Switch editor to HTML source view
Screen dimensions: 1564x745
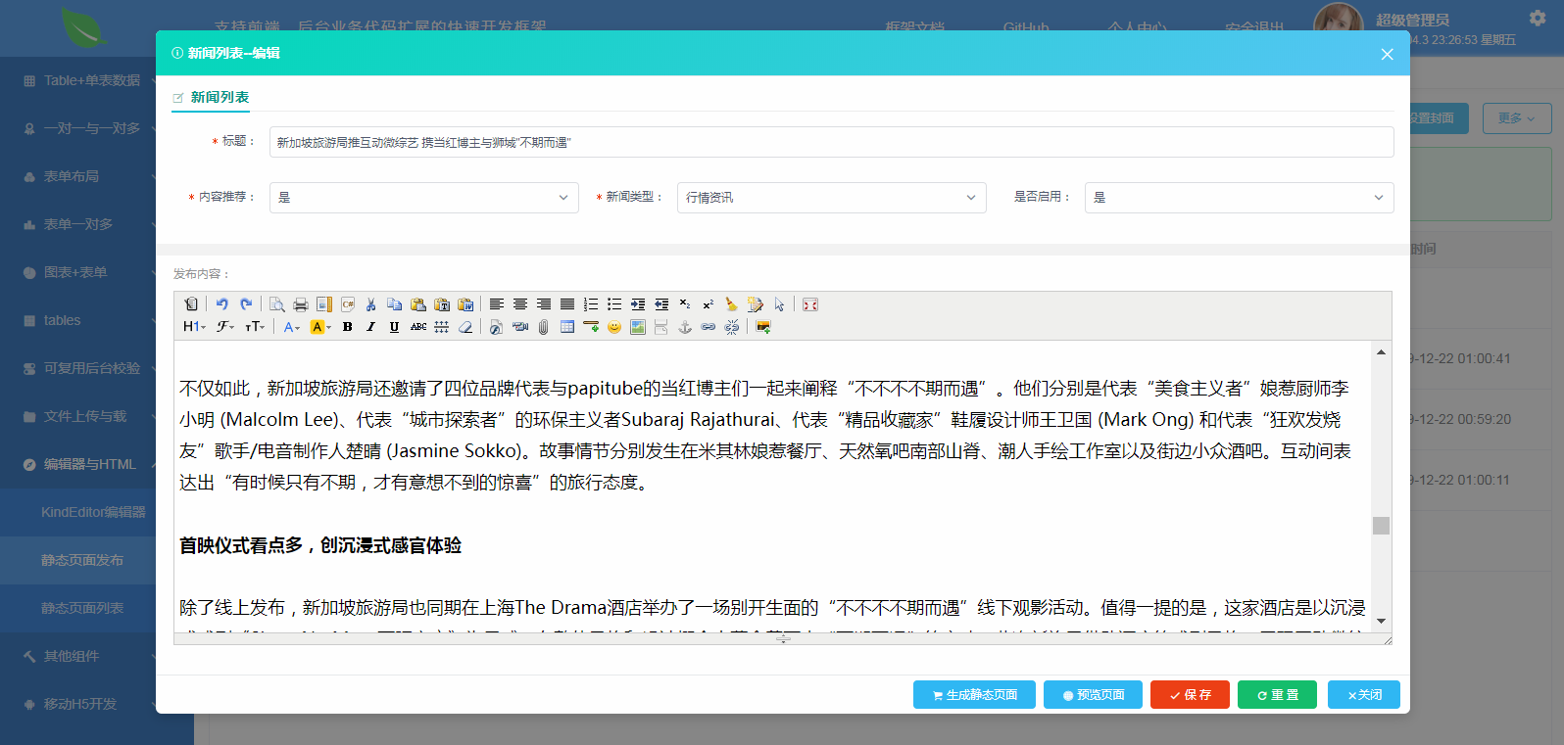coord(191,304)
